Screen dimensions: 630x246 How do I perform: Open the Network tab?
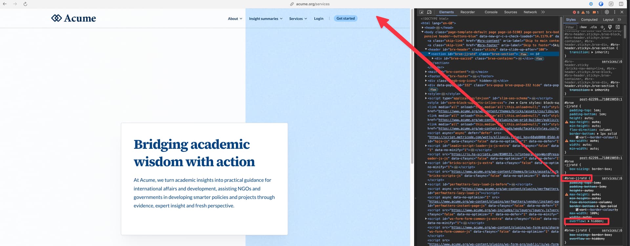point(530,12)
